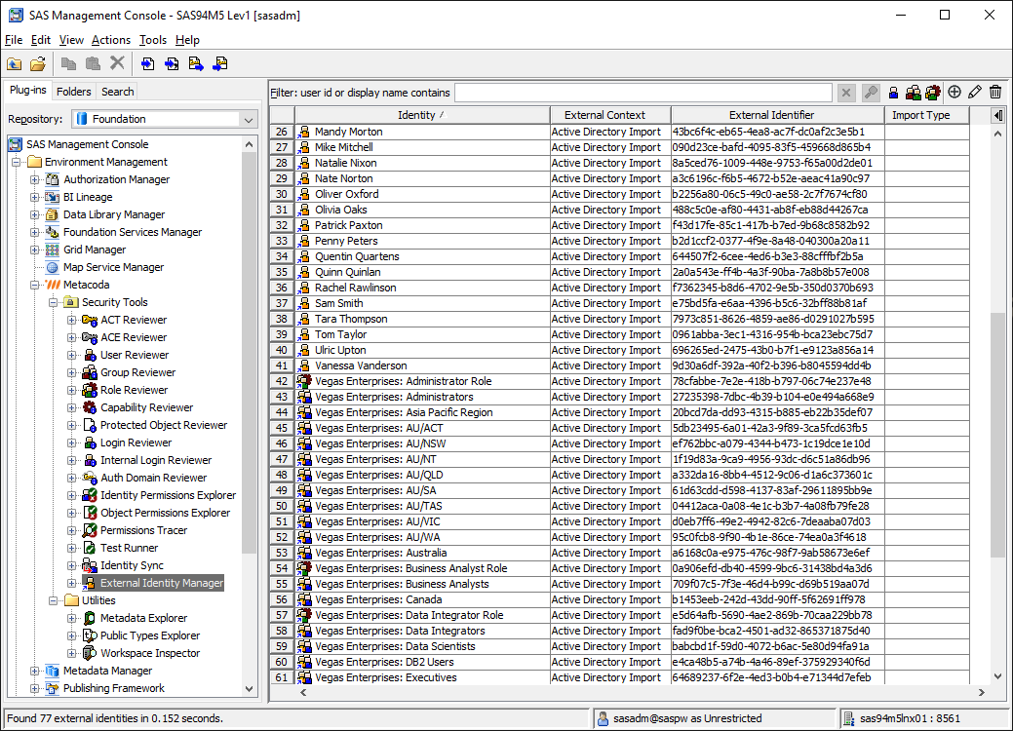Click the filter search magnifier icon
This screenshot has height=731, width=1013.
click(871, 93)
